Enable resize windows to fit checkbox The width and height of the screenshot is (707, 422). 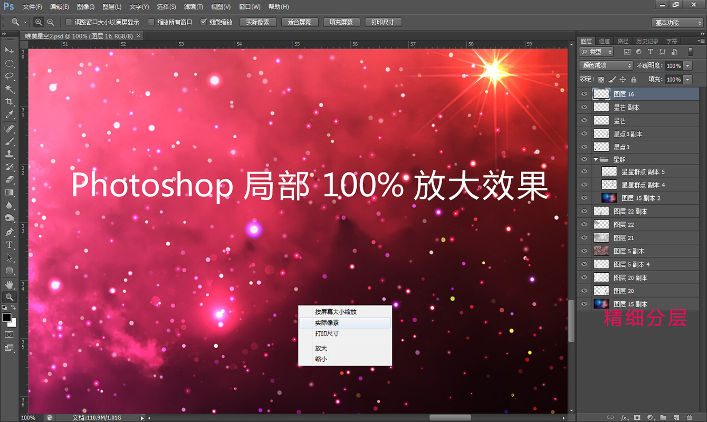69,22
